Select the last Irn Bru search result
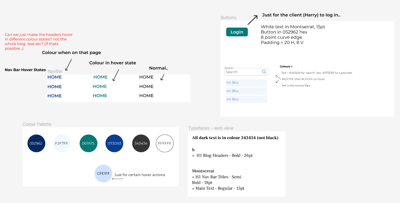Viewport: 400px width, 203px height. click(246, 99)
